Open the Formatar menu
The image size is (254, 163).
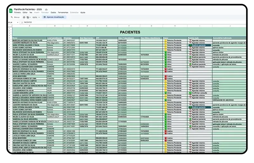(x=45, y=12)
